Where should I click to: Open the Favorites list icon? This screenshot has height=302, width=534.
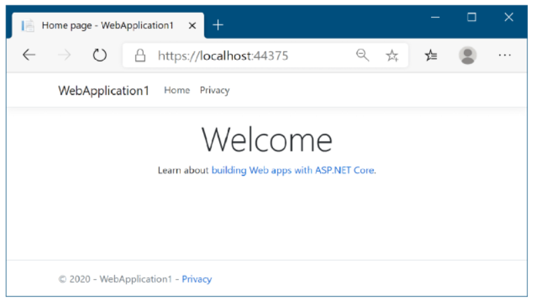431,56
